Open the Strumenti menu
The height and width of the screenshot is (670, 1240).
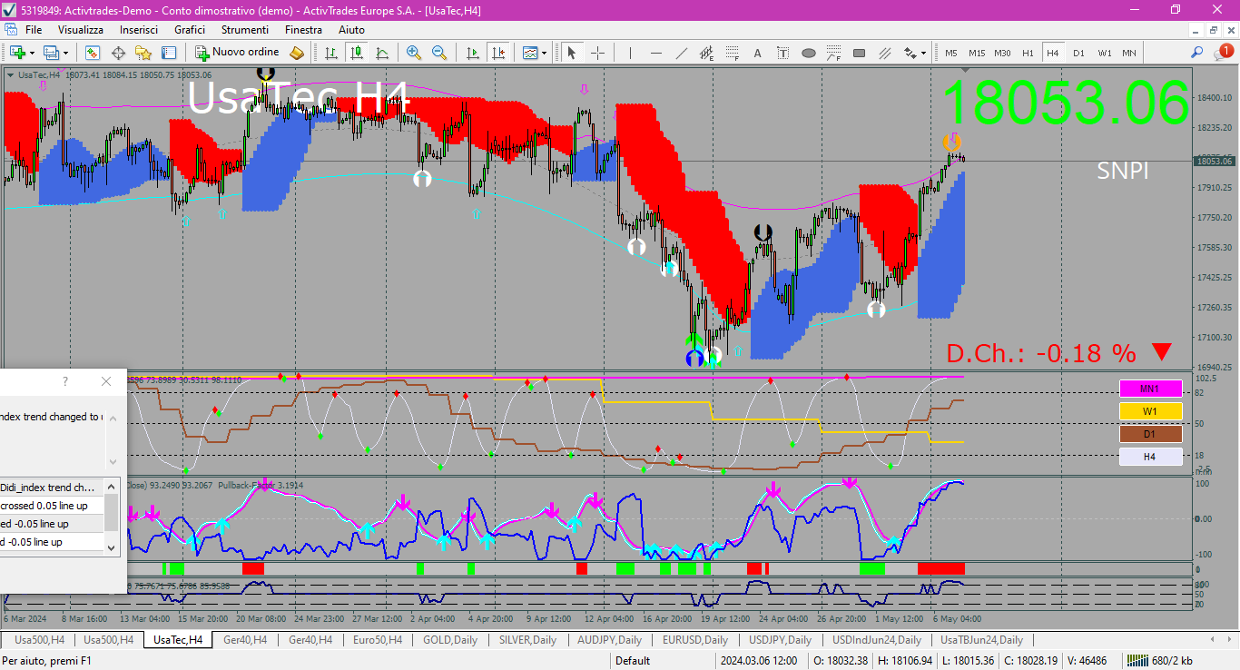point(245,29)
